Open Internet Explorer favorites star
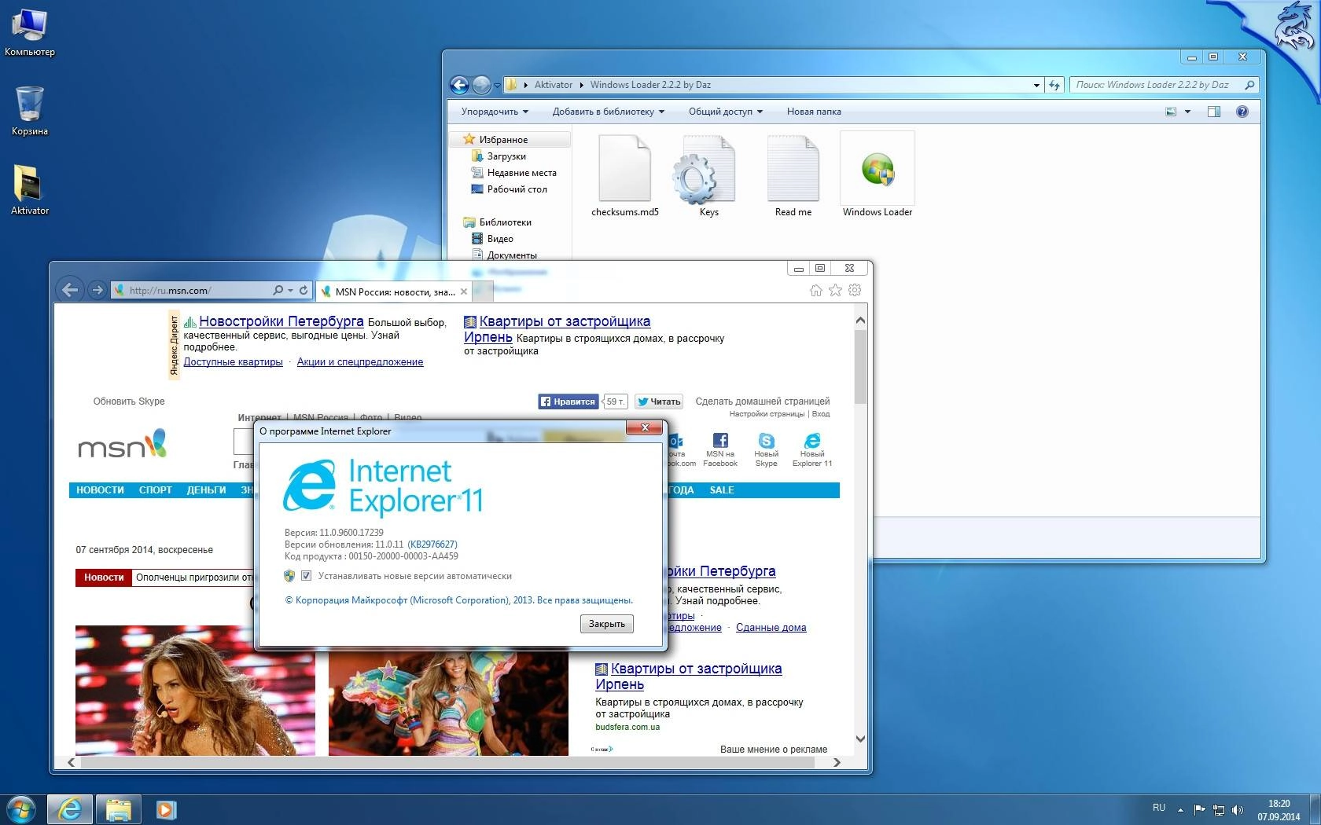Viewport: 1321px width, 825px height. [x=835, y=290]
